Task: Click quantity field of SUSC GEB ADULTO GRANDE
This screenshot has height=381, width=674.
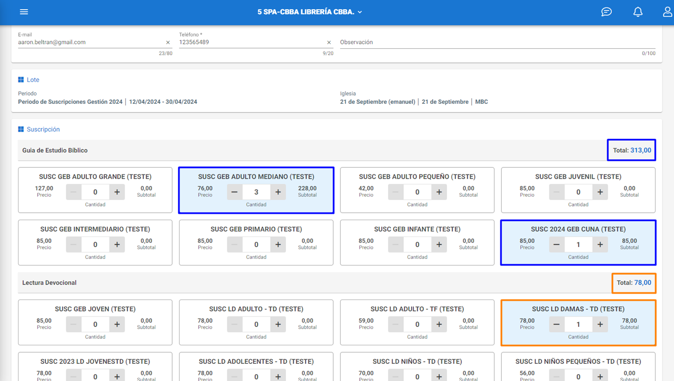Action: coord(95,192)
